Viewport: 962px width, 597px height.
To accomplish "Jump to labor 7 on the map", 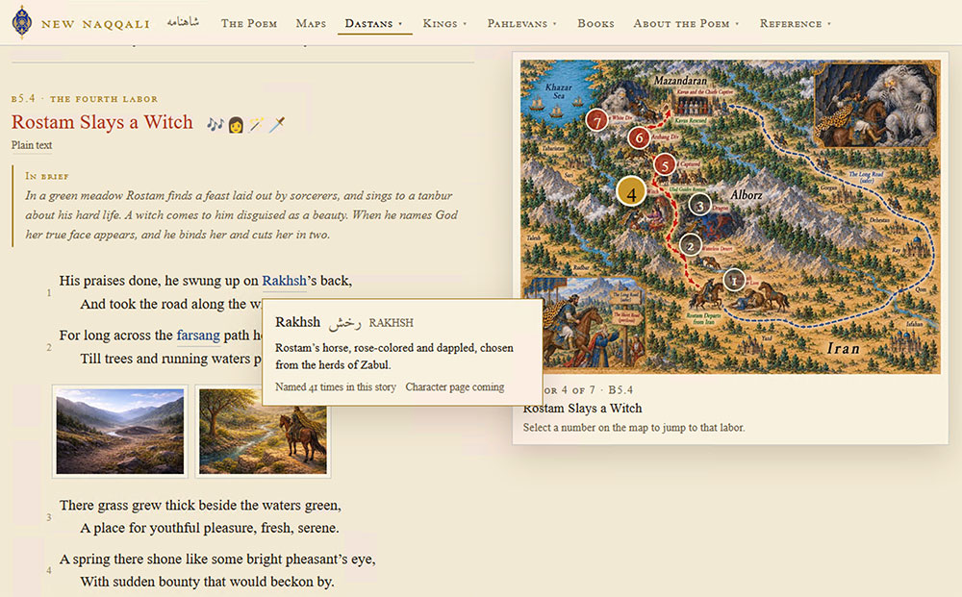I will click(597, 121).
